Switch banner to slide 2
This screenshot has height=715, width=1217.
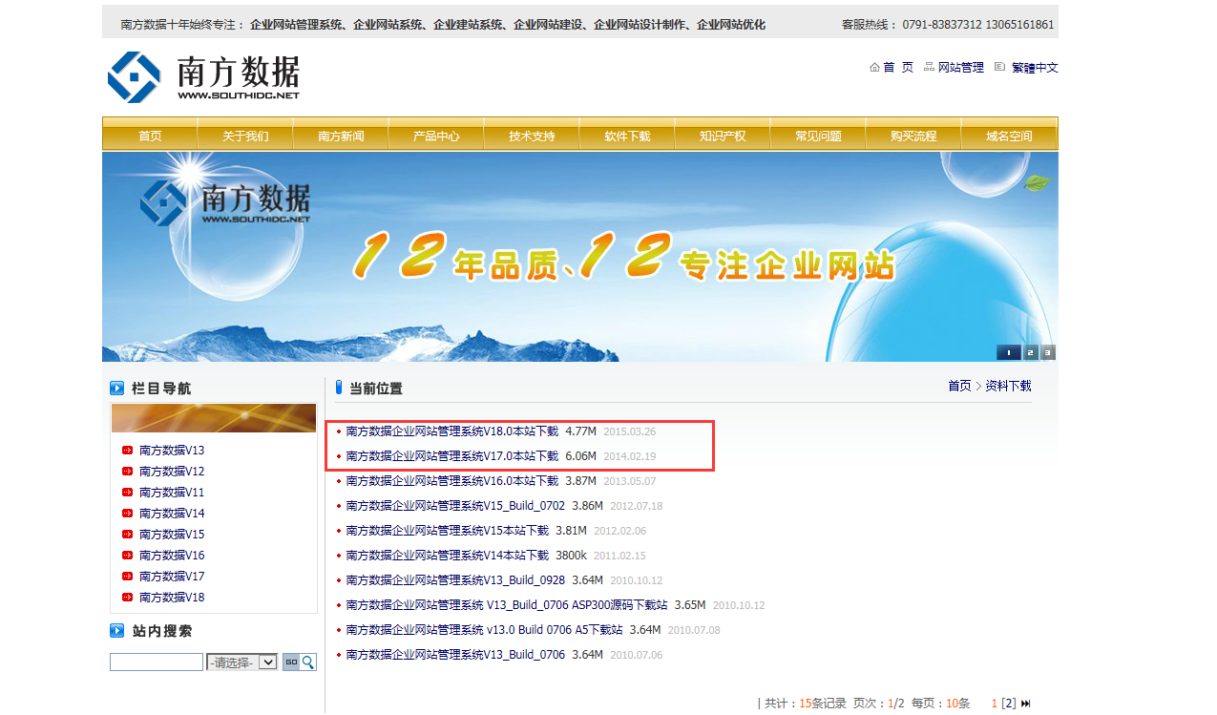tap(1030, 352)
